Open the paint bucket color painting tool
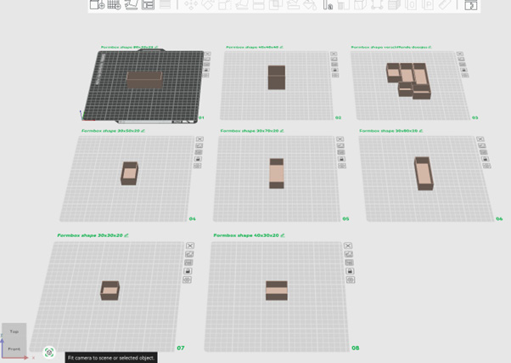The image size is (511, 363). pyautogui.click(x=310, y=4)
